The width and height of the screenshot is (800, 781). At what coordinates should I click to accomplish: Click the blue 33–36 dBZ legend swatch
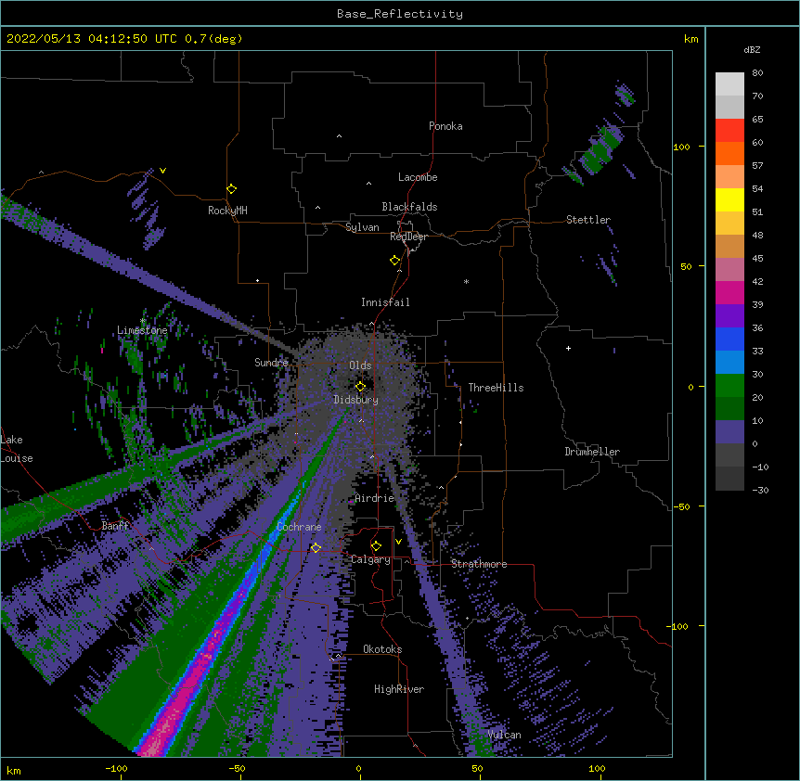pyautogui.click(x=729, y=339)
